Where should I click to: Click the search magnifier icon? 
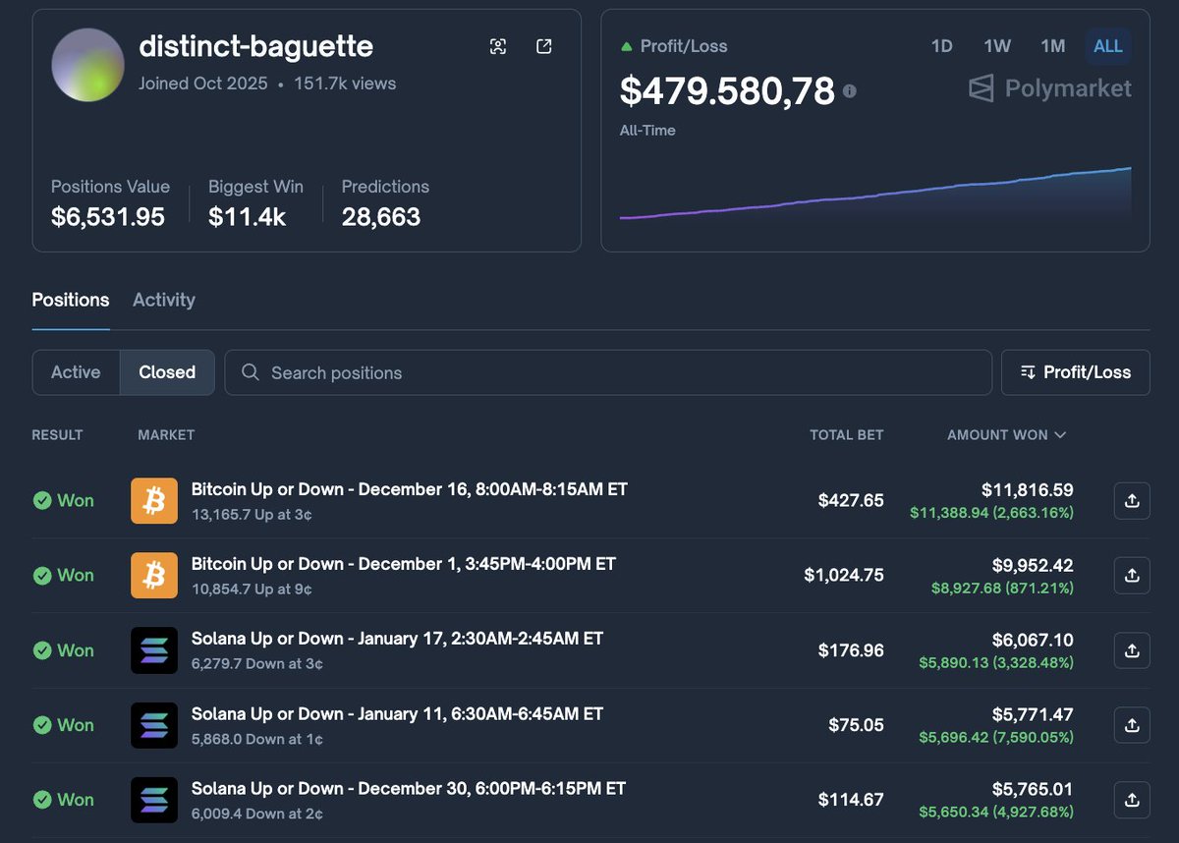[x=251, y=372]
